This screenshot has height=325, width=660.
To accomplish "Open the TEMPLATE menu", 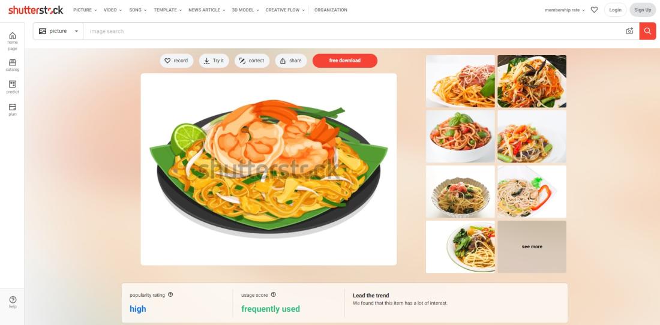I will click(168, 10).
